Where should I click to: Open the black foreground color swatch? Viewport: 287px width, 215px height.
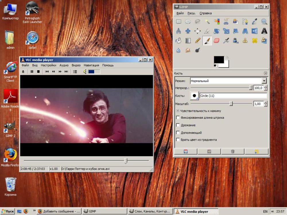point(219,60)
